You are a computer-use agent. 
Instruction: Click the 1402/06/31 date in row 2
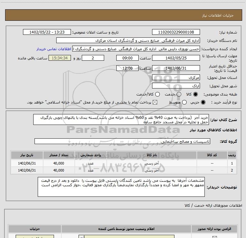pyautogui.click(x=27, y=170)
